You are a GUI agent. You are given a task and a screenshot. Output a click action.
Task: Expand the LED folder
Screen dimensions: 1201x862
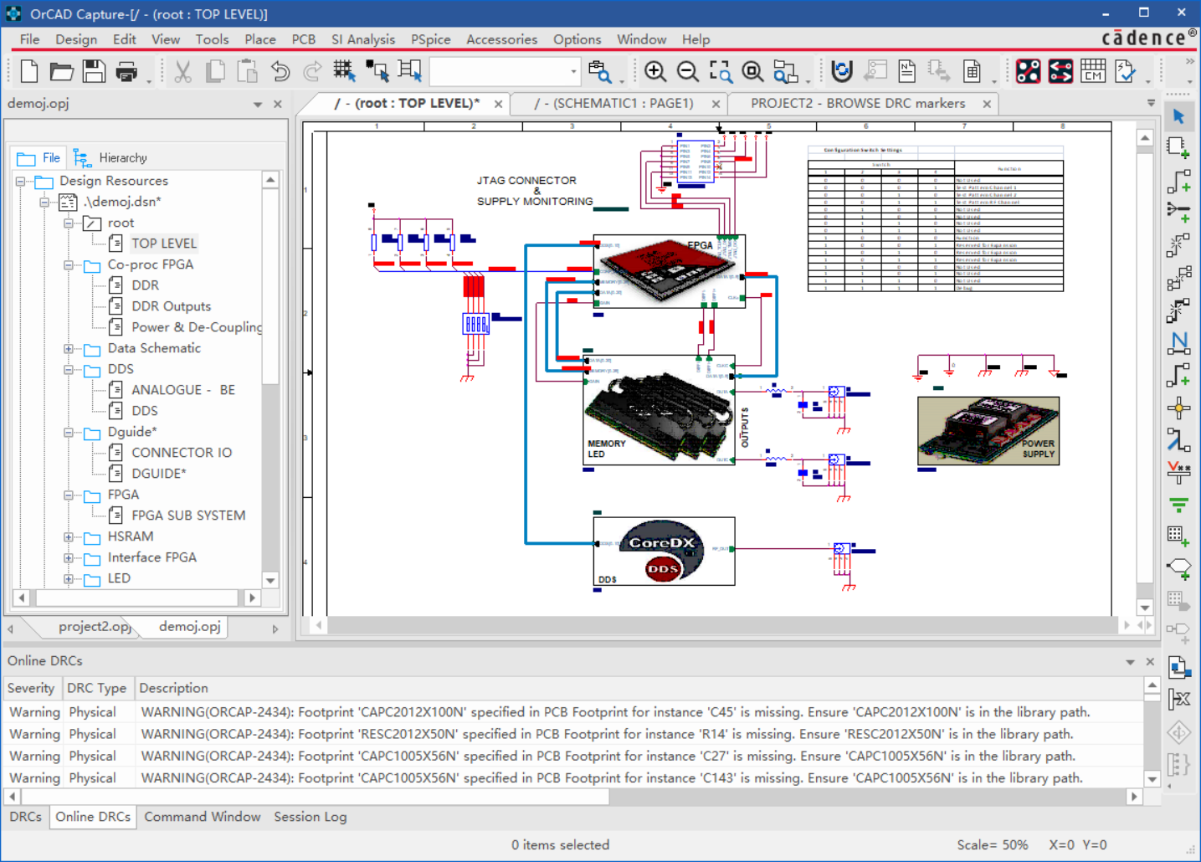69,578
